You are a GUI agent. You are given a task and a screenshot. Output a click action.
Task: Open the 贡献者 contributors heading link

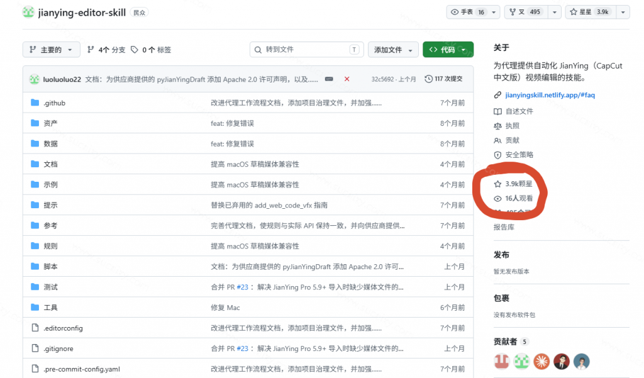pos(505,342)
